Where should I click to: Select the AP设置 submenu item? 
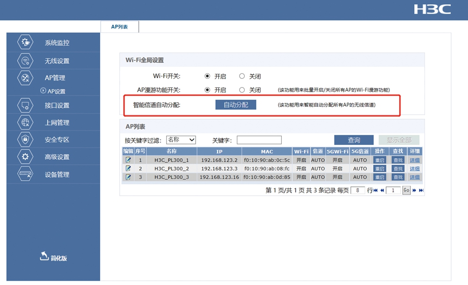56,91
